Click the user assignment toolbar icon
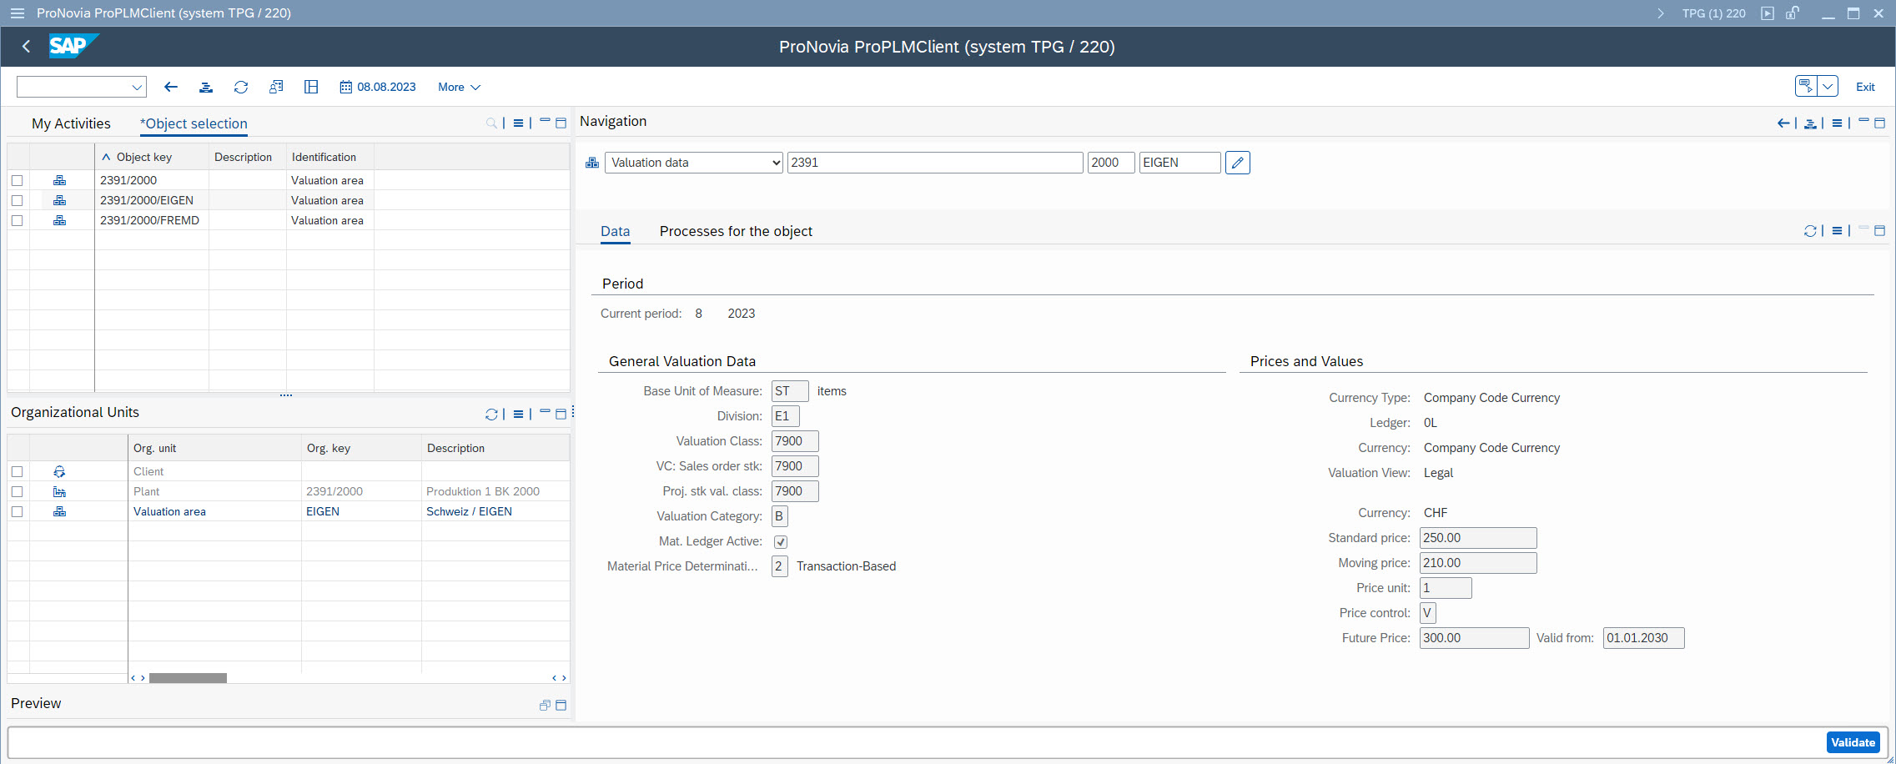 coord(276,87)
